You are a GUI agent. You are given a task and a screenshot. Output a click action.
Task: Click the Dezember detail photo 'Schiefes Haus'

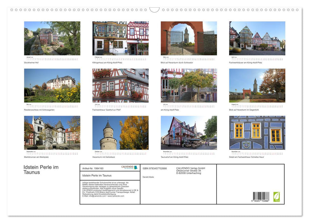pos(257,133)
